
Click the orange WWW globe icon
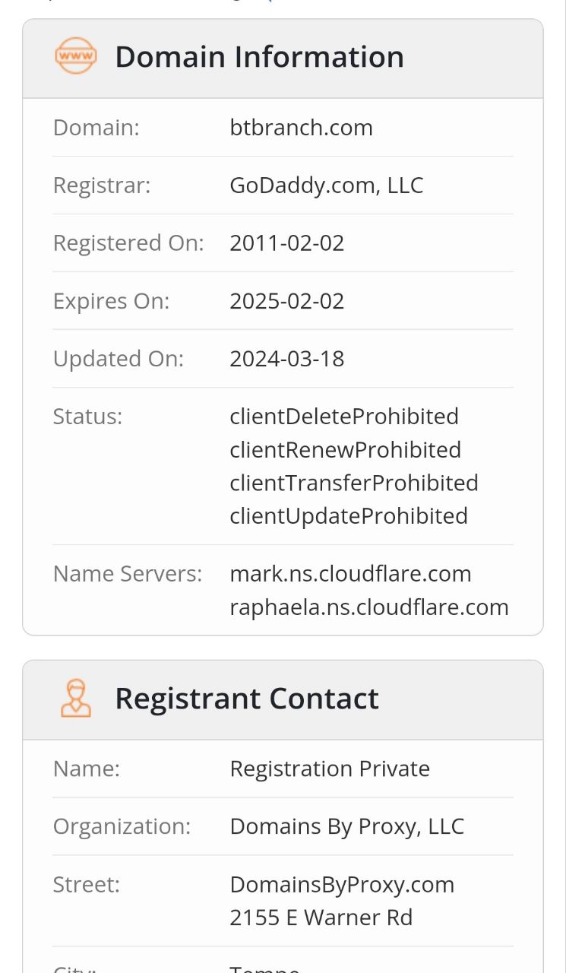(76, 56)
